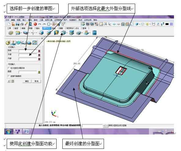Click the 确定 button
The width and height of the screenshot is (181, 151).
pyautogui.click(x=27, y=81)
